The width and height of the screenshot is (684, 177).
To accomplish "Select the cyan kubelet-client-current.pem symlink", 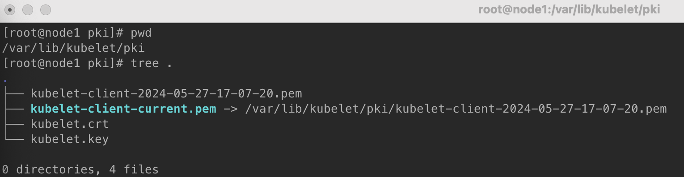I will pyautogui.click(x=123, y=109).
